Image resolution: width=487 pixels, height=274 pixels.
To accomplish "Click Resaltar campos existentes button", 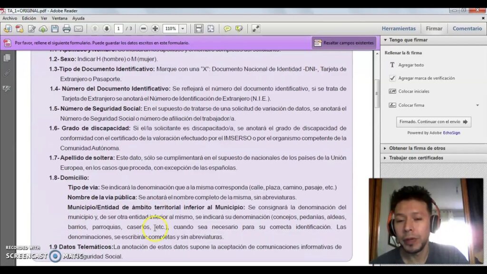I will [x=344, y=43].
